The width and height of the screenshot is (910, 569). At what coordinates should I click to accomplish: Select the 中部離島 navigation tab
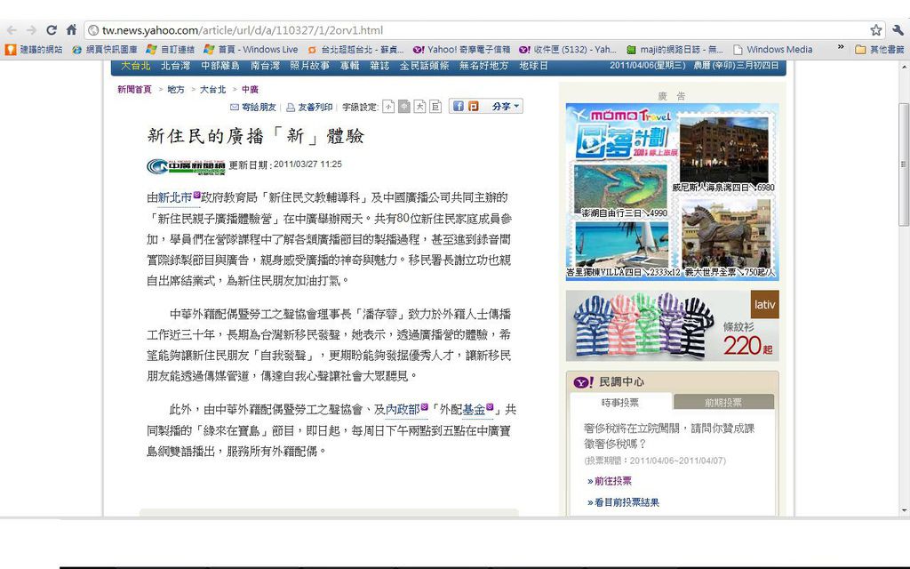[220, 66]
